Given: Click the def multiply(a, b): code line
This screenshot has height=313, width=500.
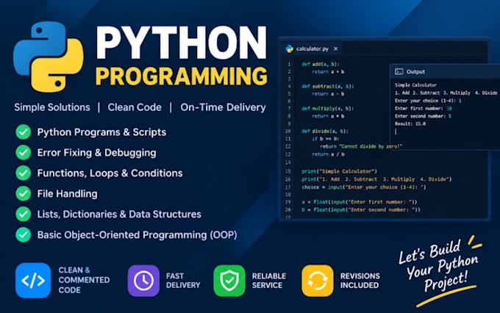Looking at the screenshot, I should tap(328, 109).
